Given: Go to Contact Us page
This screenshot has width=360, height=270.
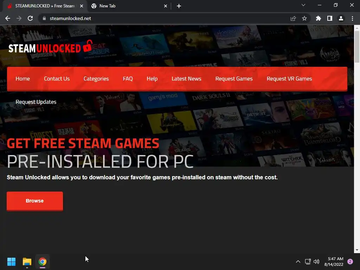Looking at the screenshot, I should [57, 79].
